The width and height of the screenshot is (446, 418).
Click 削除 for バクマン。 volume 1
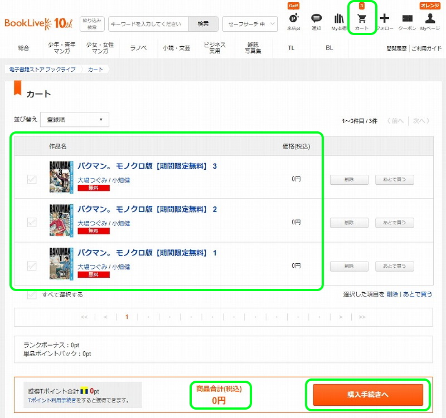click(x=349, y=267)
